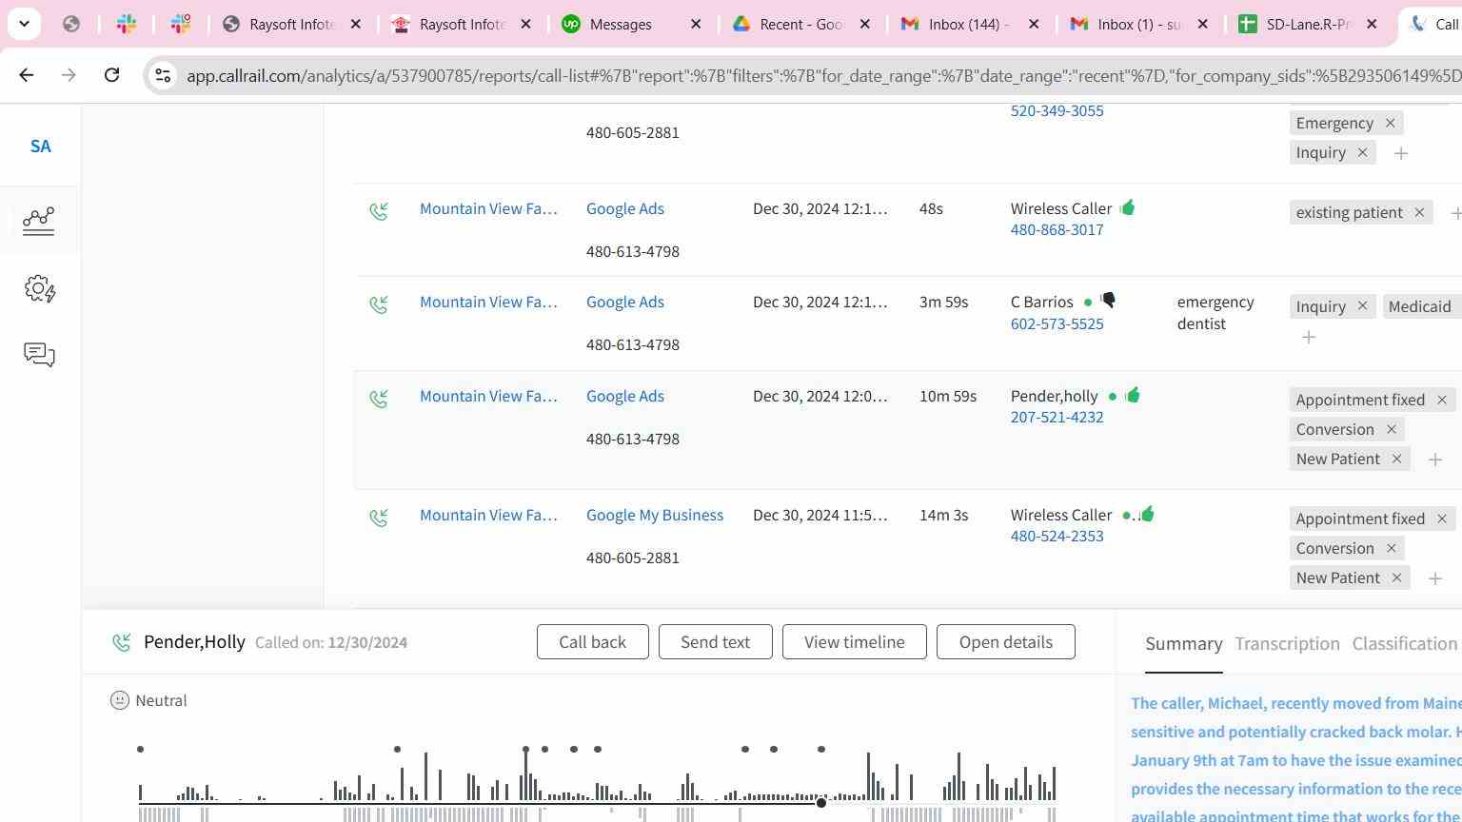The height and width of the screenshot is (822, 1462).
Task: Open the settings gear with lightning icon
Action: click(39, 289)
